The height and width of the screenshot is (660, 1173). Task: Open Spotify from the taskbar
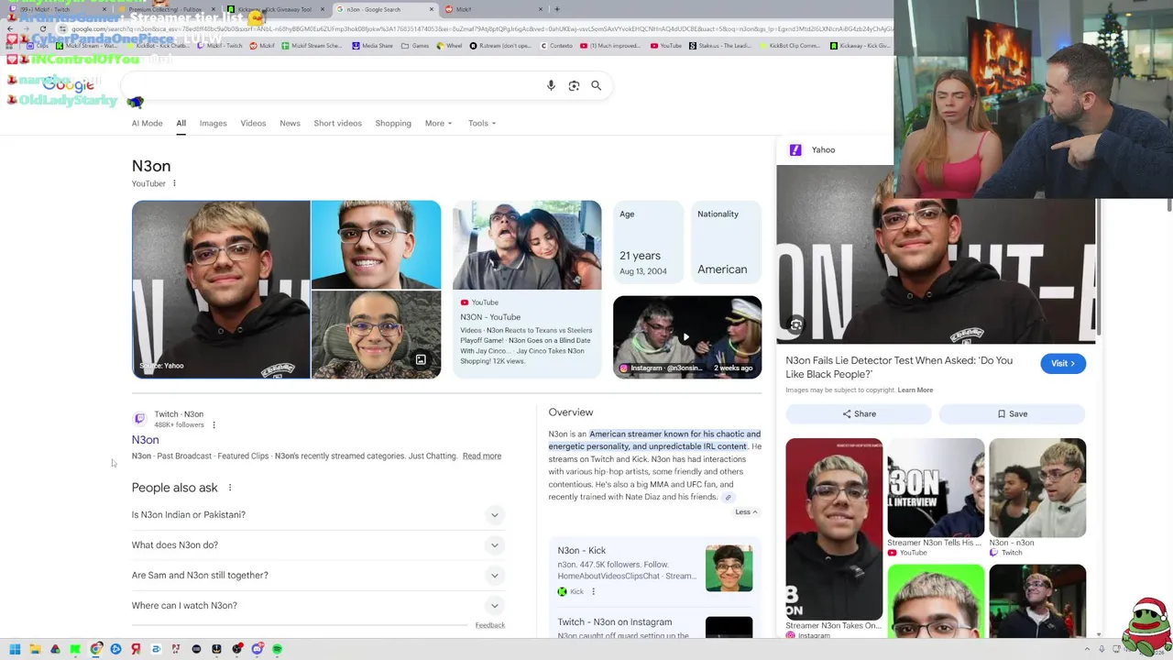(277, 649)
